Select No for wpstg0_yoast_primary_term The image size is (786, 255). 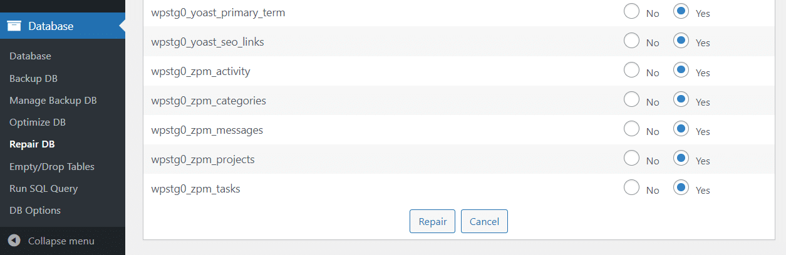[632, 11]
